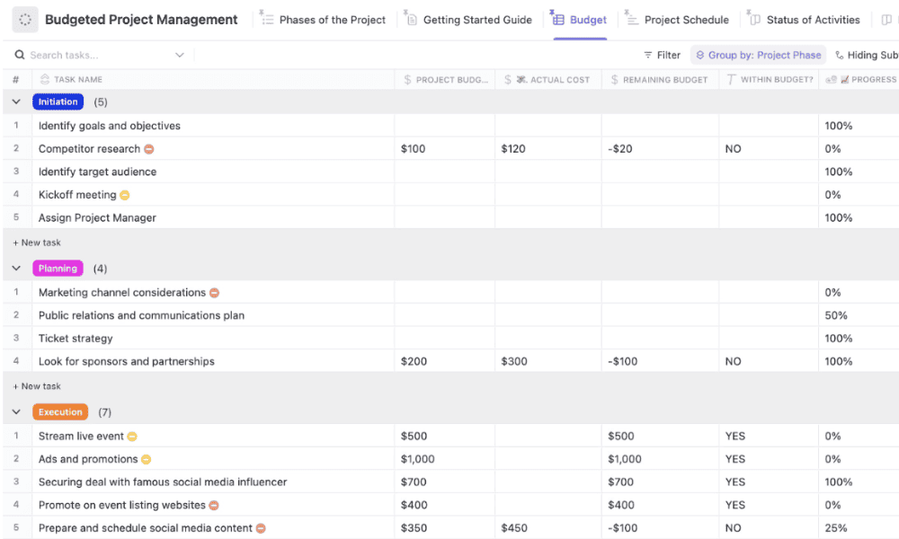
Task: Collapse the Planning group chevron
Action: coord(16,269)
